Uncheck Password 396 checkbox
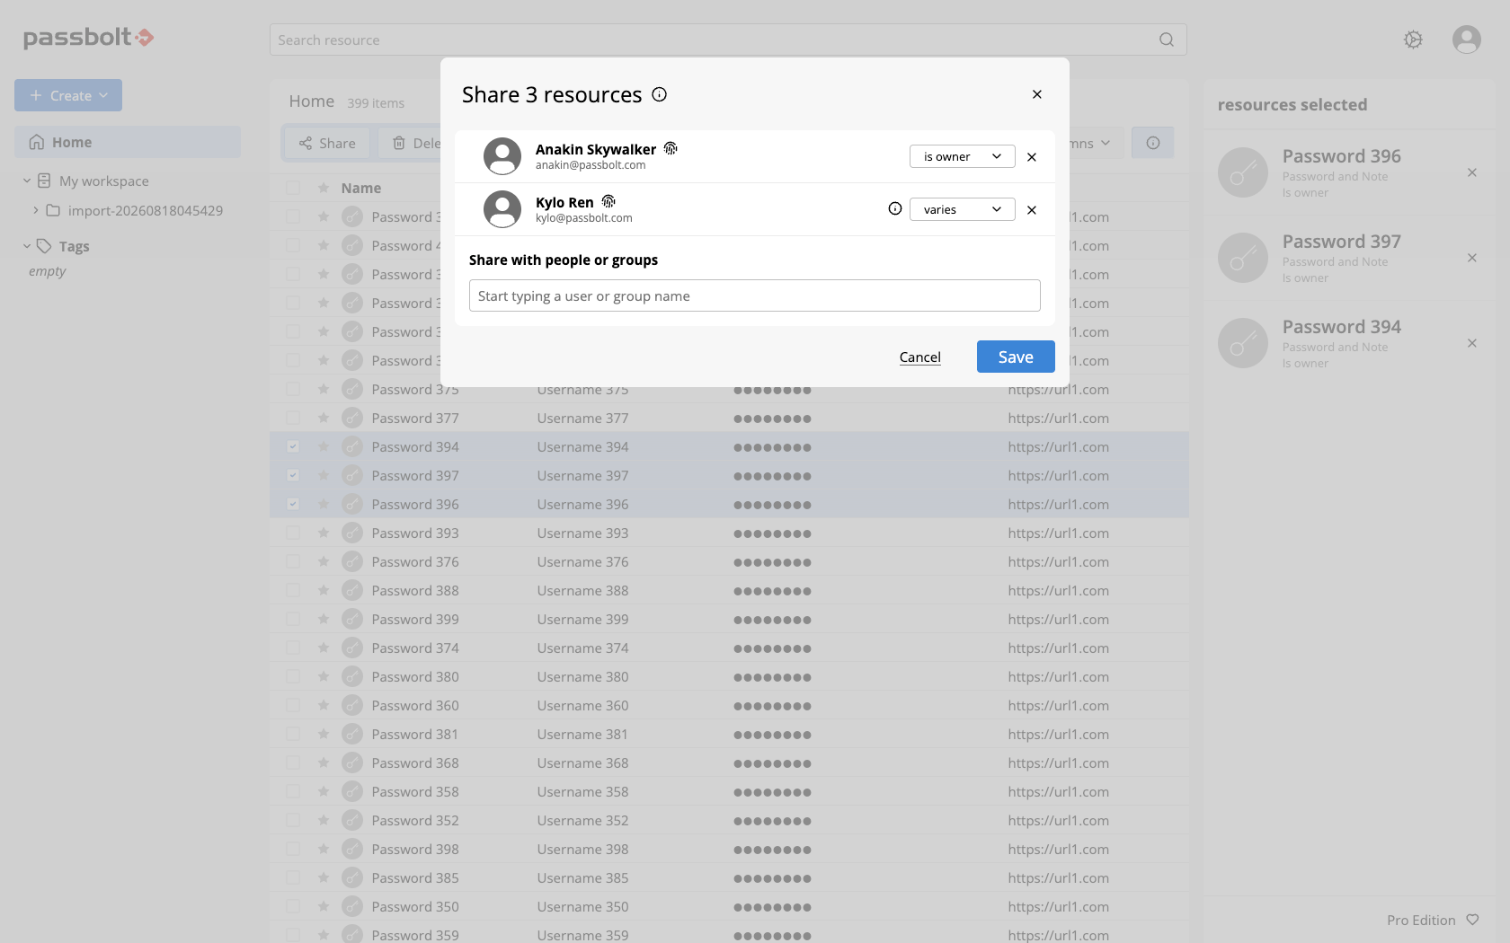1510x943 pixels. pyautogui.click(x=293, y=504)
